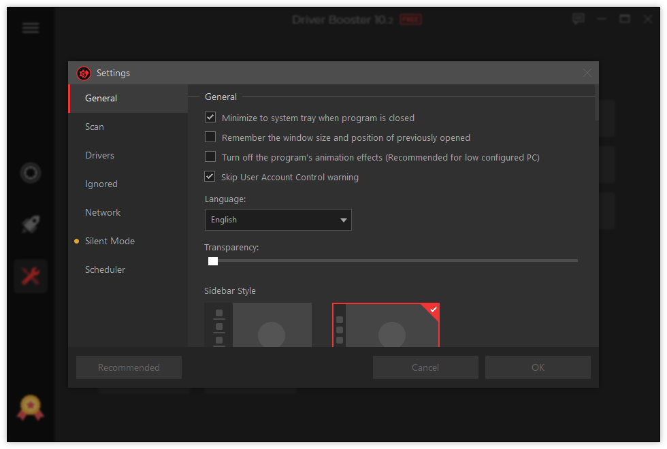Select the narrow sidebar style thumbnail
667x449 pixels.
coord(386,325)
